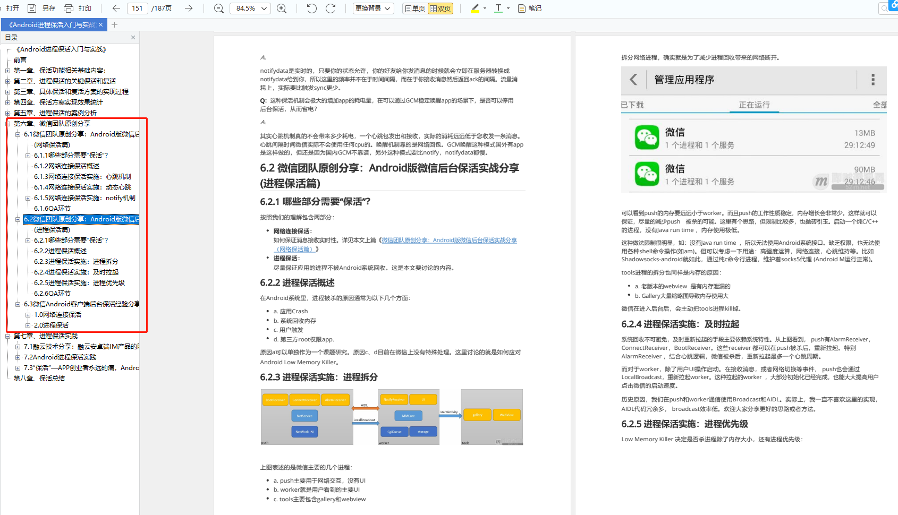Screen dimensions: 898x515
Task: Expand 6.2.1哪些部分需要保活 node
Action: coord(28,241)
